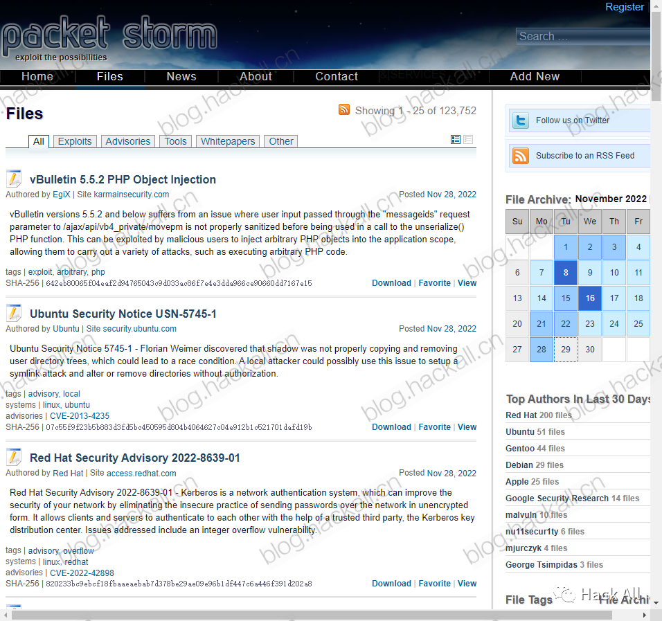Click the exploit tag
Viewport: 662px width, 621px height.
point(40,272)
